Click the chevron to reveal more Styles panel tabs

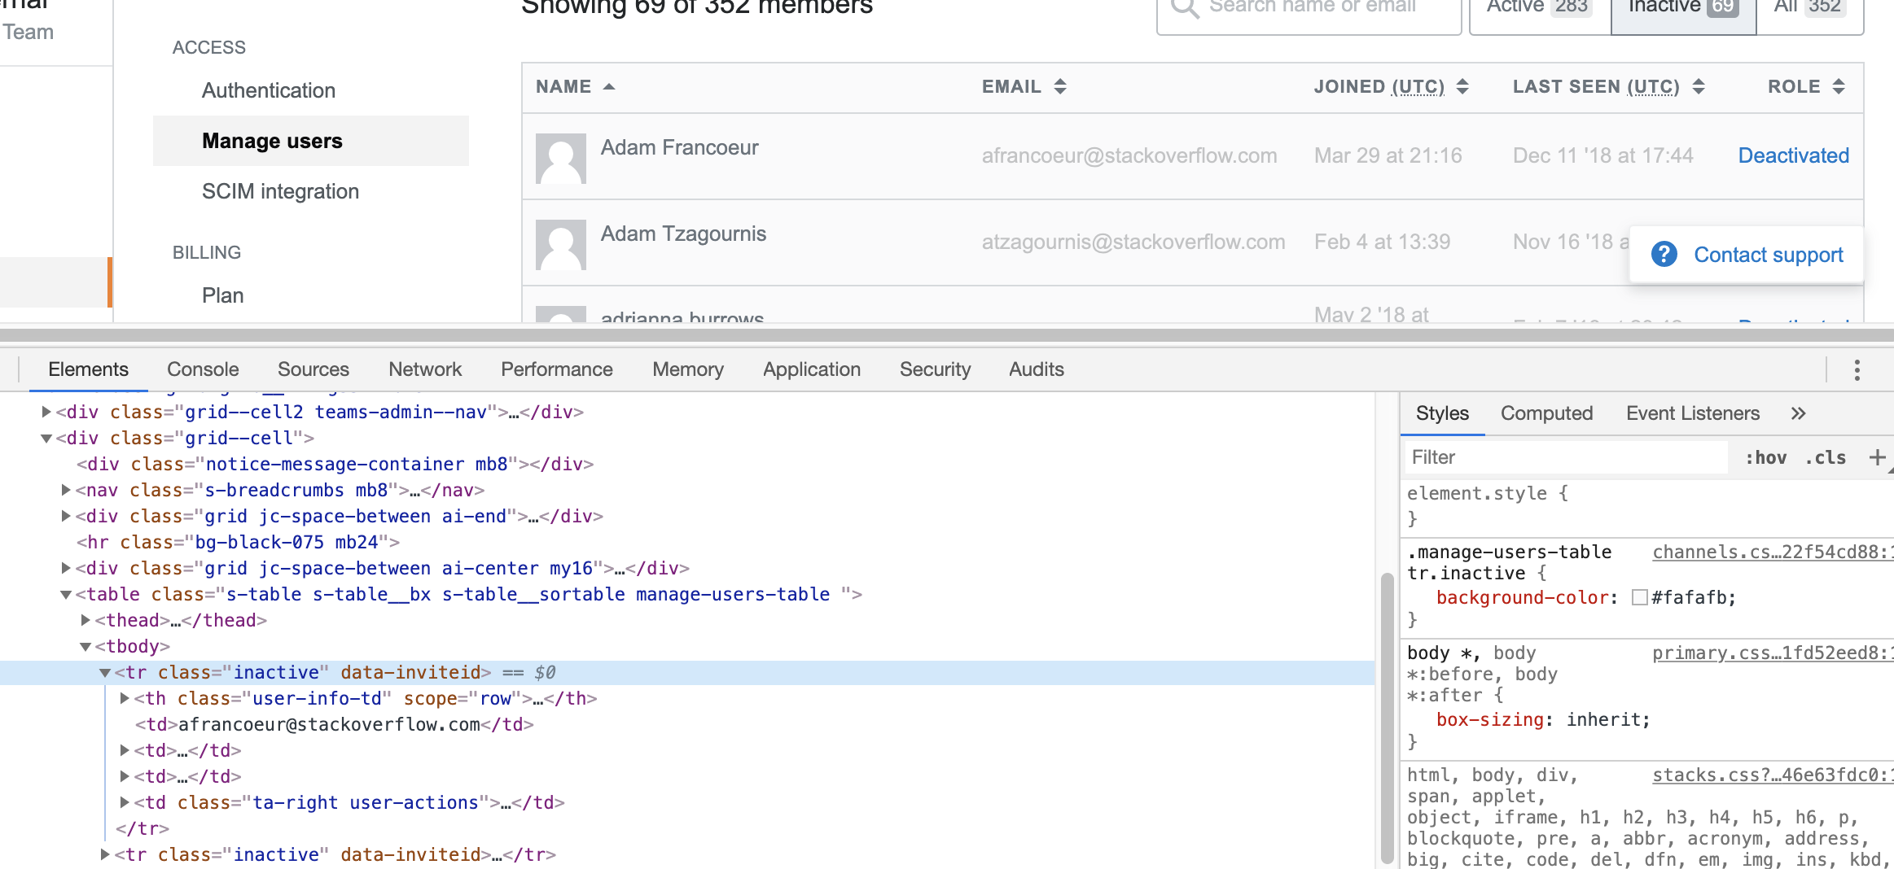1797,413
